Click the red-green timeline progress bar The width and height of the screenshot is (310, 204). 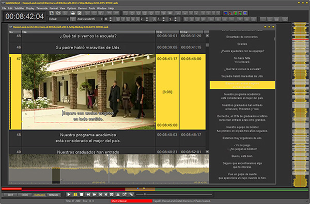[155, 190]
